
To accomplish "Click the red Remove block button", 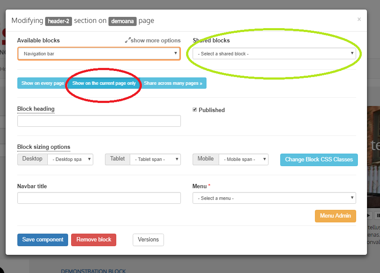I will tap(94, 240).
